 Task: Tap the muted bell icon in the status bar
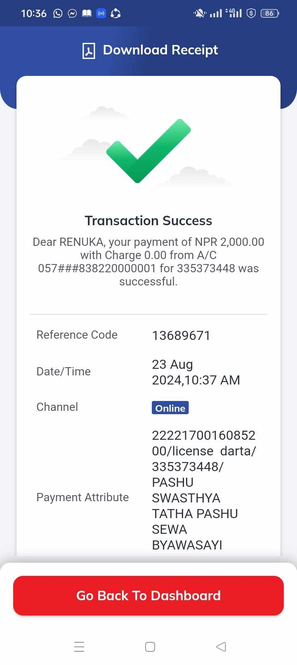200,14
